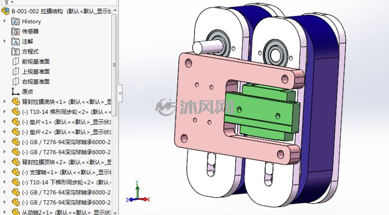Select the 注解 tree label
The height and width of the screenshot is (215, 389).
[x=28, y=42]
